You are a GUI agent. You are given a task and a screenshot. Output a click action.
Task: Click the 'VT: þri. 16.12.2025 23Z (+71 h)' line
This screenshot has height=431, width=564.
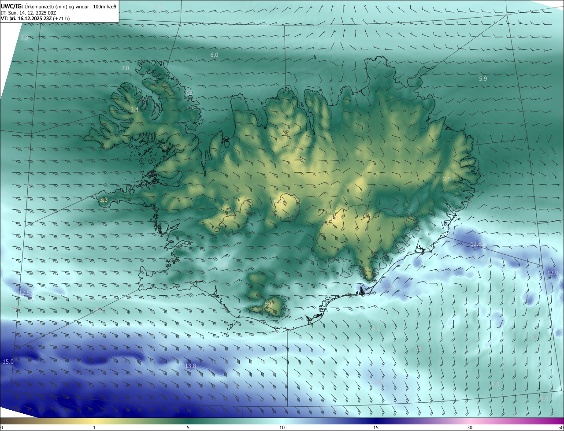point(35,19)
